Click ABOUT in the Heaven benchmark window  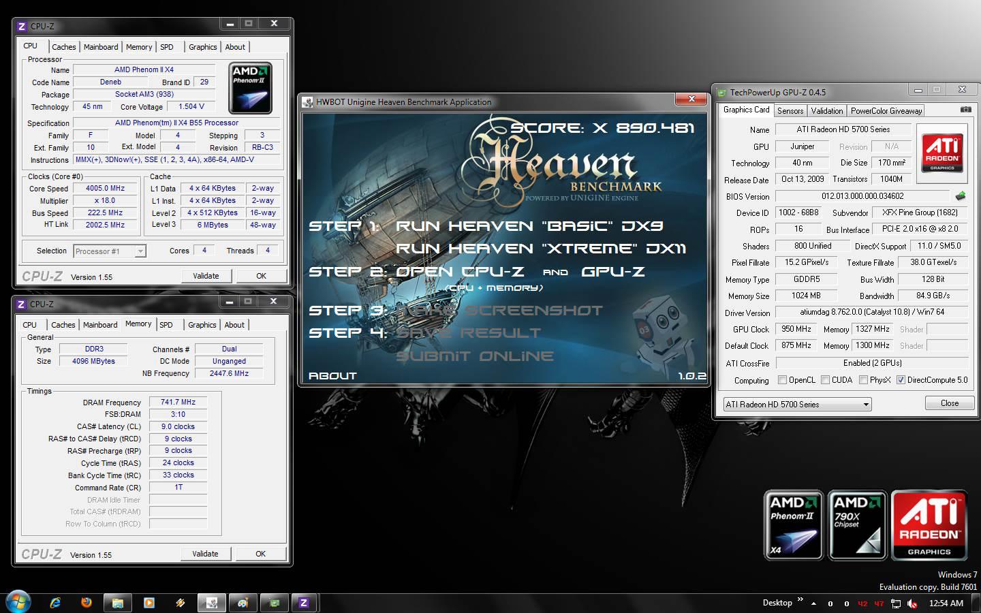(332, 375)
